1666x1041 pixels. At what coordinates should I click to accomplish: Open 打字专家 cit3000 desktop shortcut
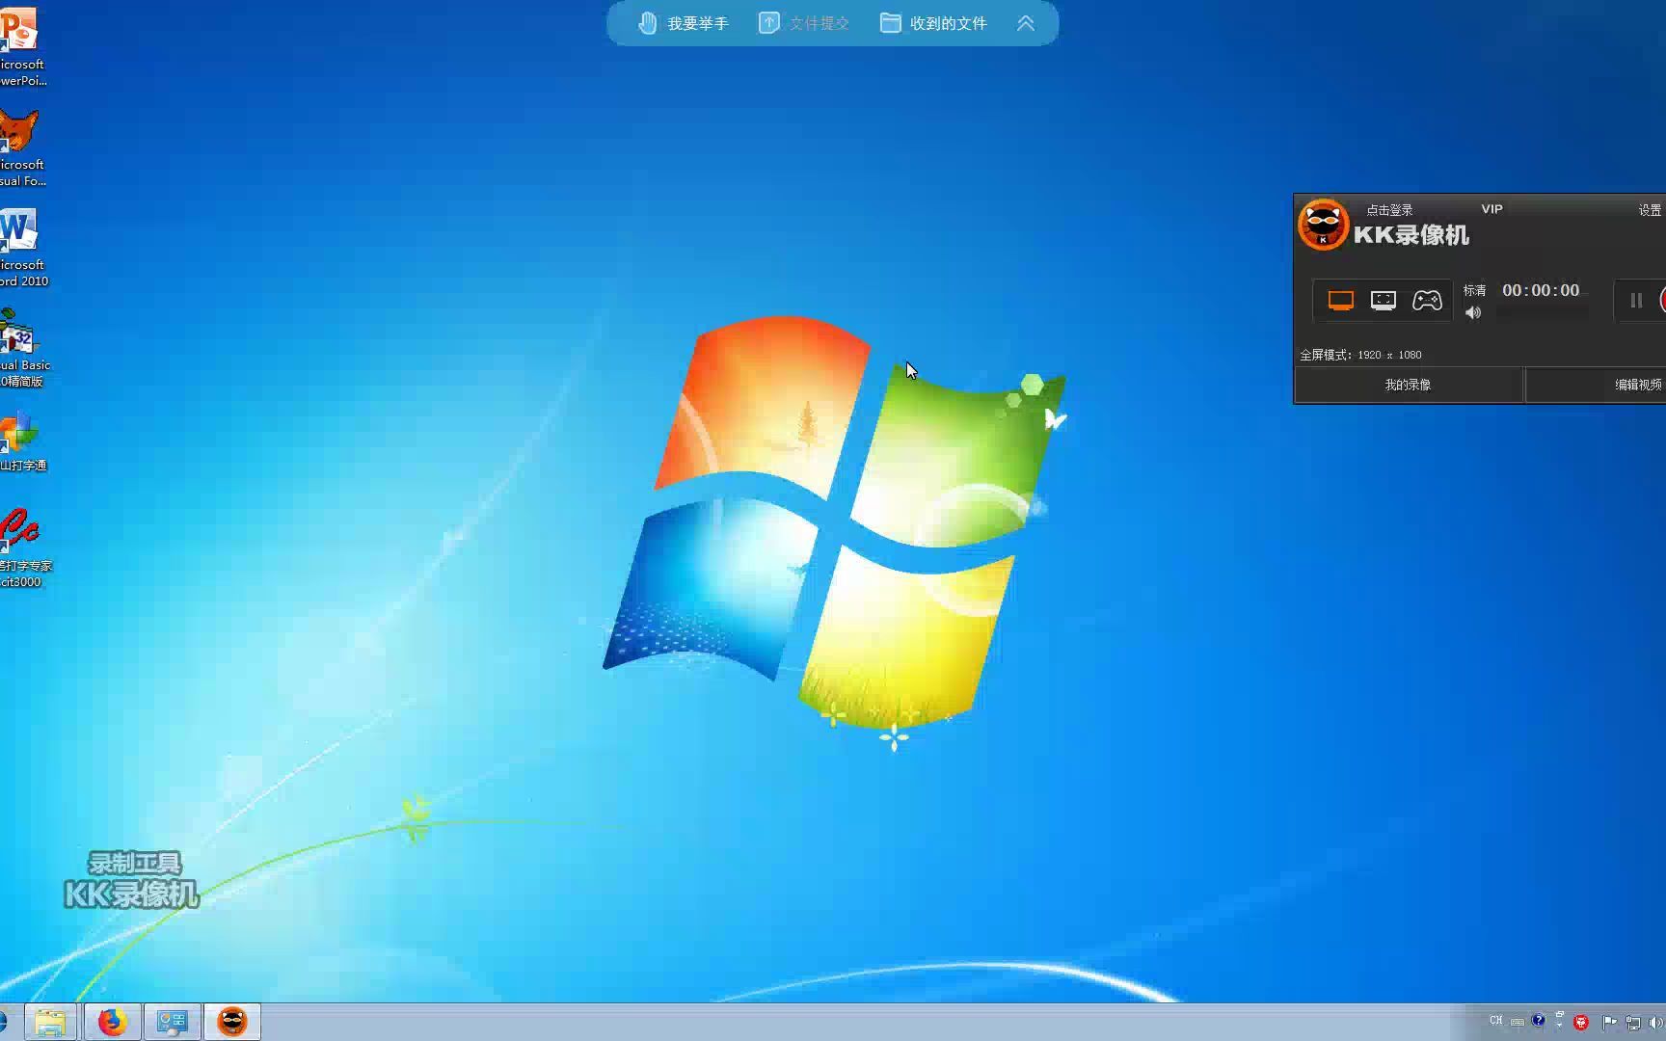(23, 548)
